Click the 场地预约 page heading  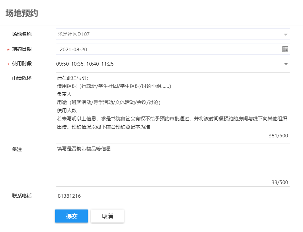(22, 13)
